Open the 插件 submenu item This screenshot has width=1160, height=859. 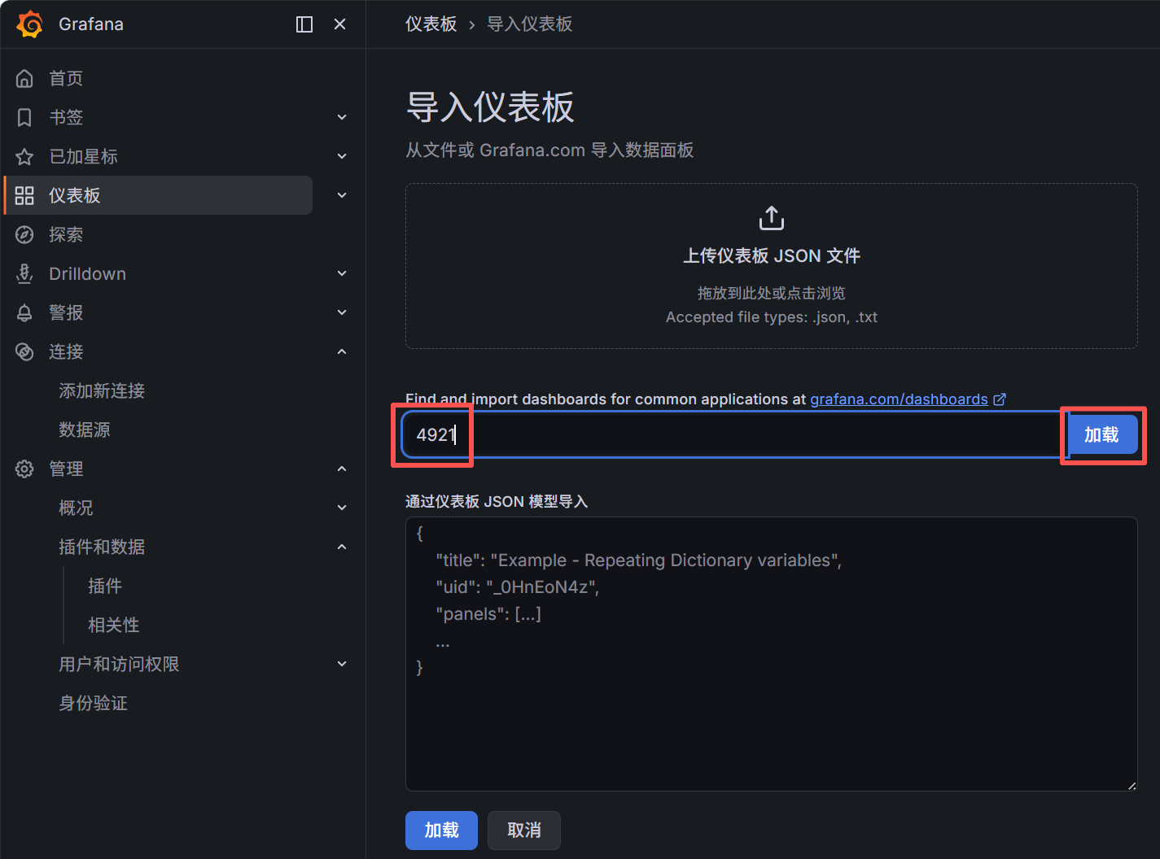pos(105,586)
